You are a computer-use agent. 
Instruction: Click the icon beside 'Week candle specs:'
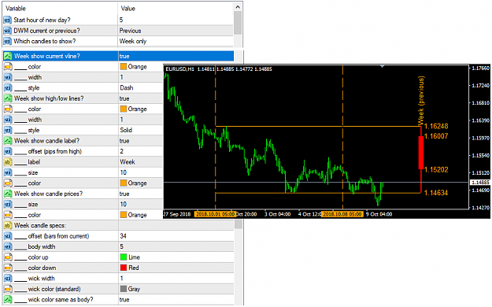pyautogui.click(x=8, y=226)
